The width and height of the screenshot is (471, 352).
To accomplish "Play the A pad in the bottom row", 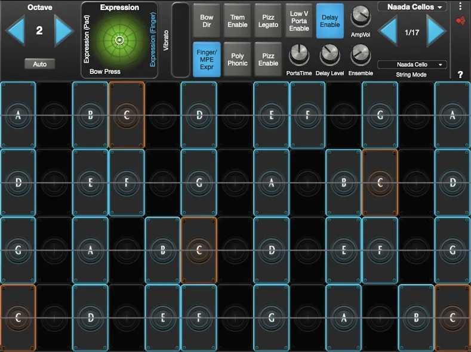I will (x=344, y=317).
